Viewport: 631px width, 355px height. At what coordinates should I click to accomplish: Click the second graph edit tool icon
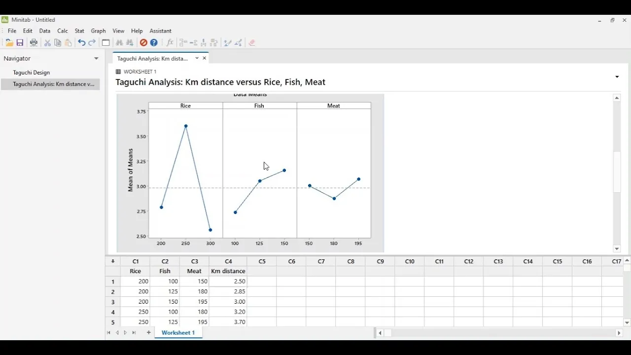tap(239, 43)
